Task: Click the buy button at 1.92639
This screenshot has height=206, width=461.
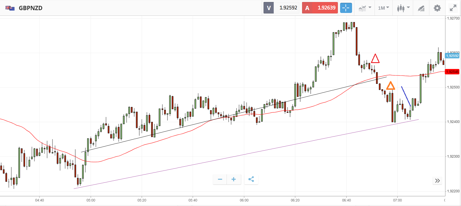Action: coord(320,8)
